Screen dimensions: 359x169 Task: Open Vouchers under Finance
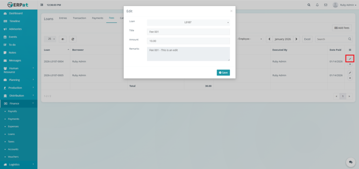click(x=13, y=157)
